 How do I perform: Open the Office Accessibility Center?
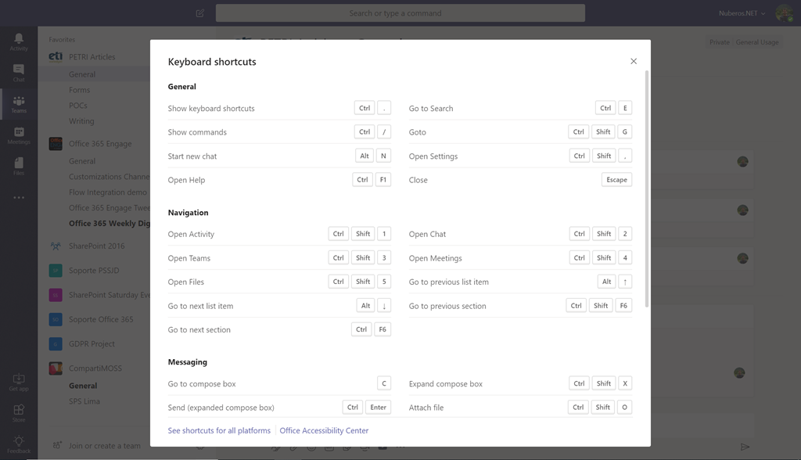coord(325,430)
